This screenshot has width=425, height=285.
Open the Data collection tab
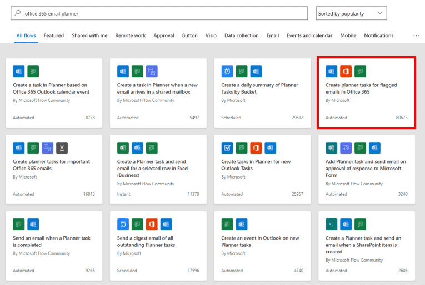coord(242,35)
